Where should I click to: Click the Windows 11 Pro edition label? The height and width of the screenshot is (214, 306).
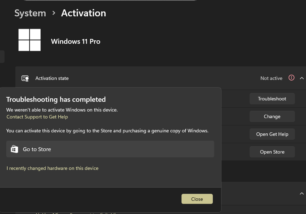click(x=75, y=41)
